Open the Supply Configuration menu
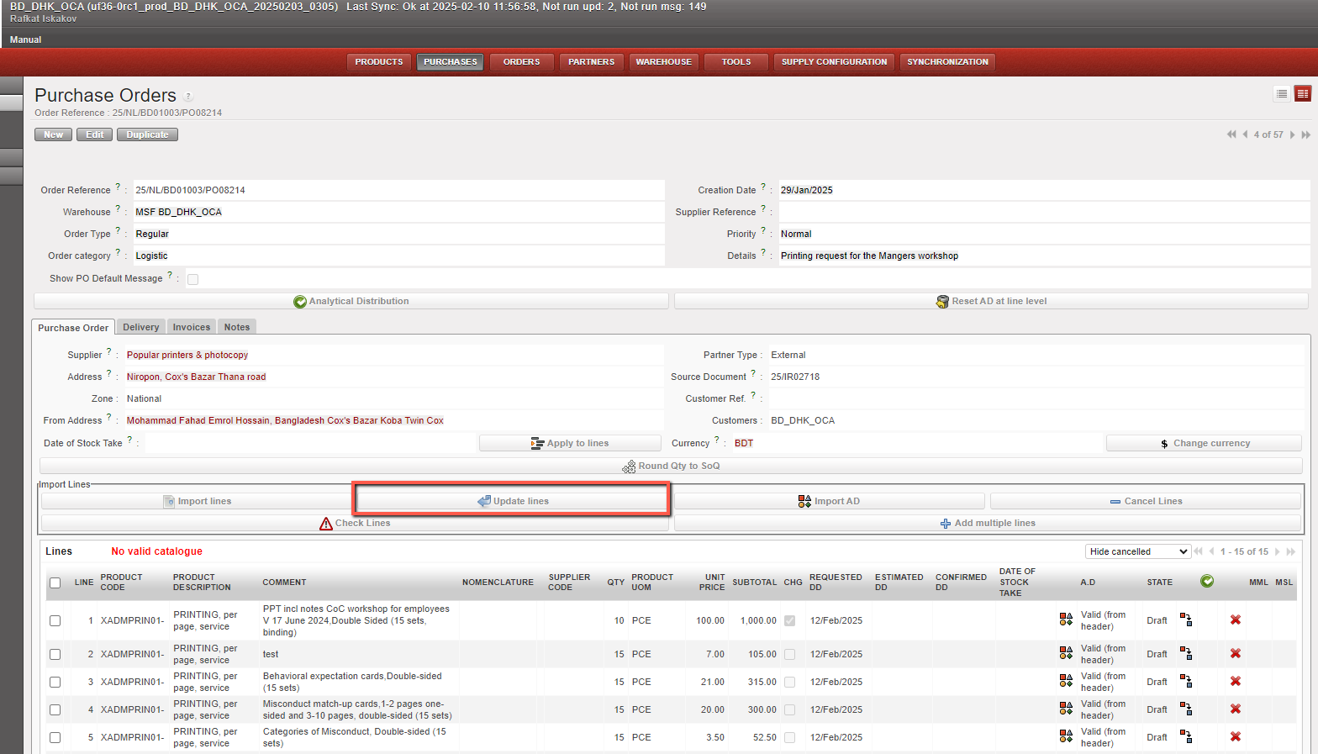 click(x=833, y=62)
